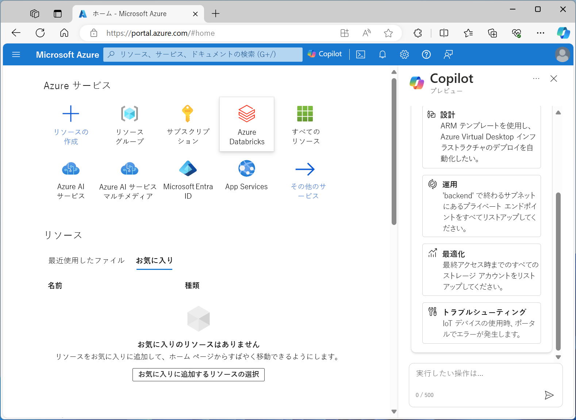
Task: Click the browser home button
Action: (64, 33)
